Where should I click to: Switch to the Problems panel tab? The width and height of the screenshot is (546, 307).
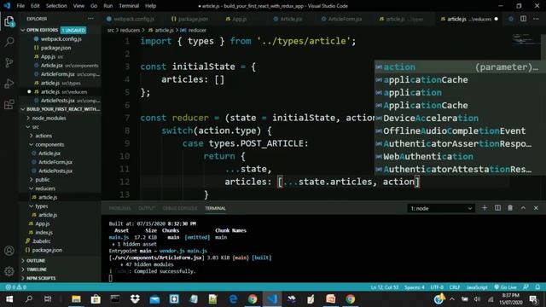[x=119, y=208]
